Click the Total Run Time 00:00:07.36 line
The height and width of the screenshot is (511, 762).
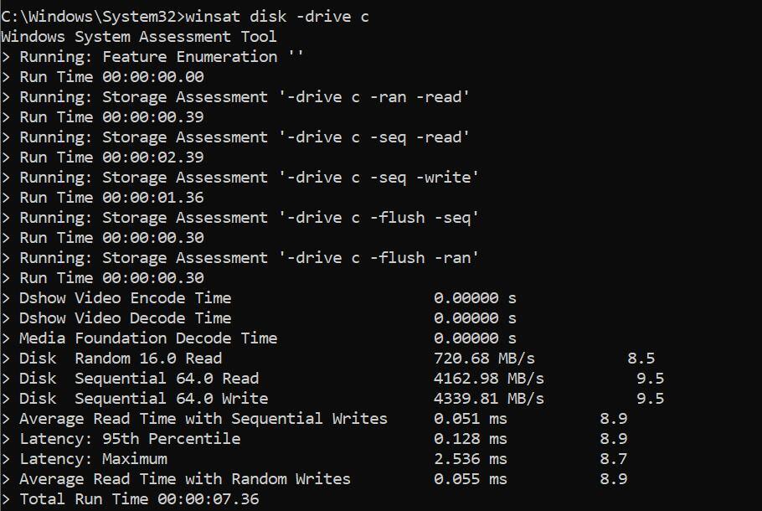tap(139, 498)
